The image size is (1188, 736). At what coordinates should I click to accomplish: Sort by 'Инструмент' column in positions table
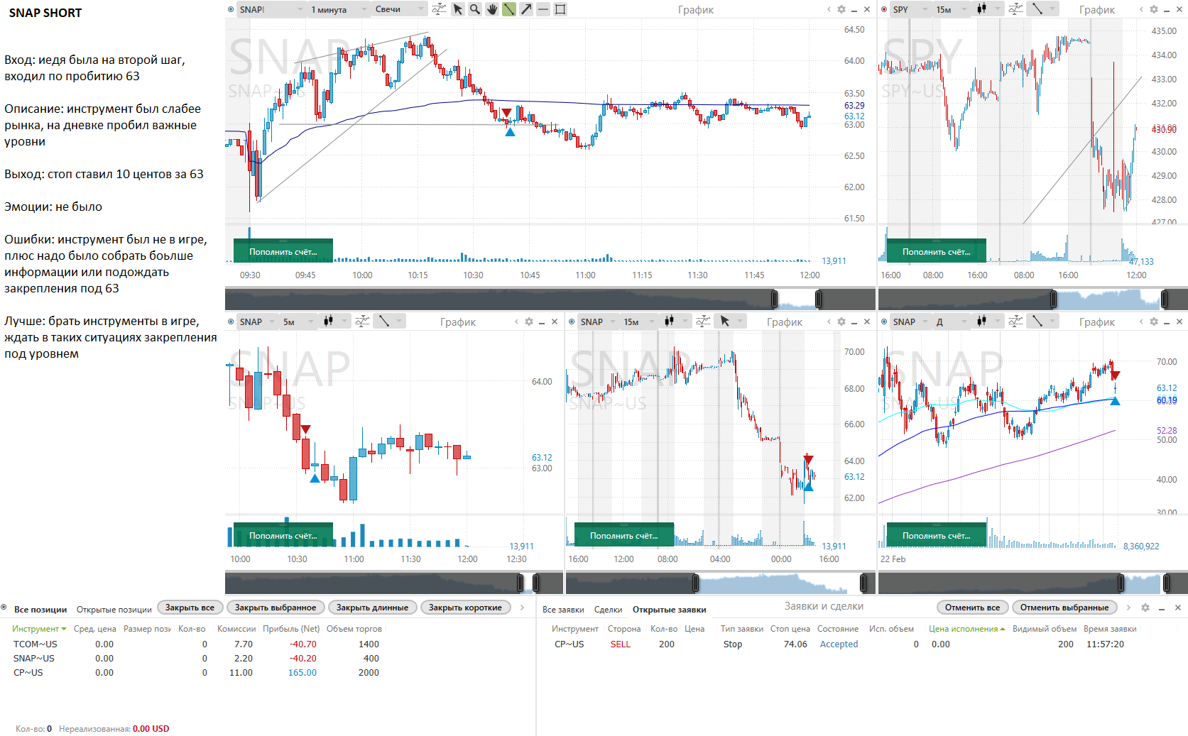pyautogui.click(x=38, y=629)
